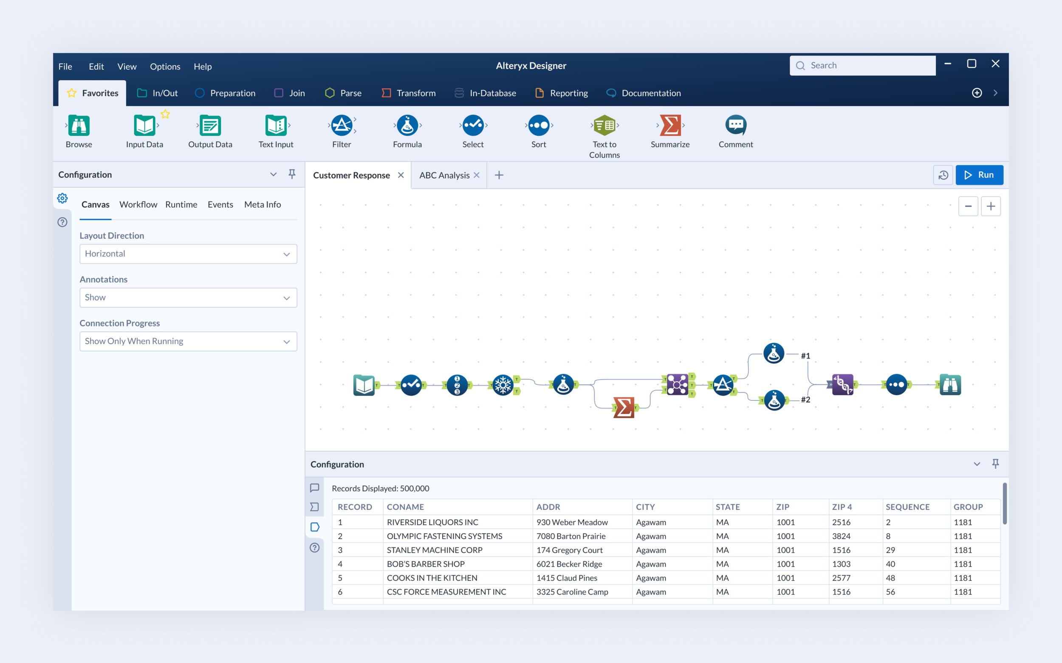Open the Help menu
This screenshot has width=1062, height=663.
tap(203, 66)
